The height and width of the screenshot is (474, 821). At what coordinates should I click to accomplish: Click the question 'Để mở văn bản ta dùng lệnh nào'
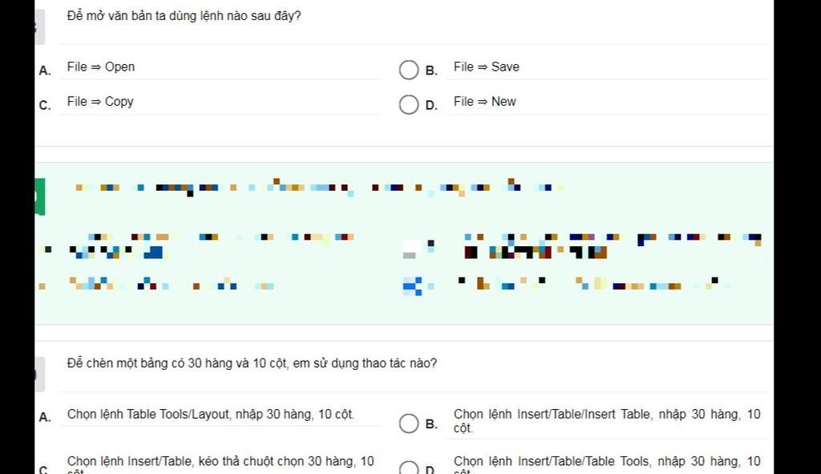(x=184, y=16)
